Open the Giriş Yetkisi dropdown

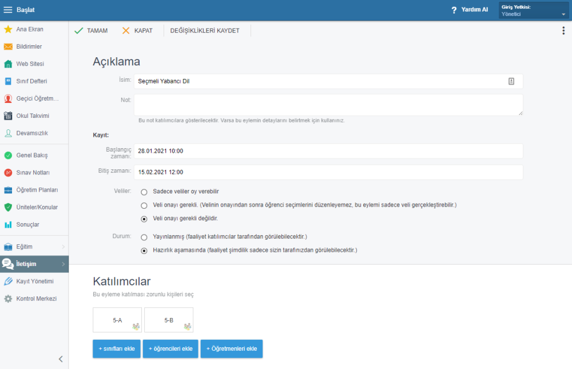(x=533, y=10)
